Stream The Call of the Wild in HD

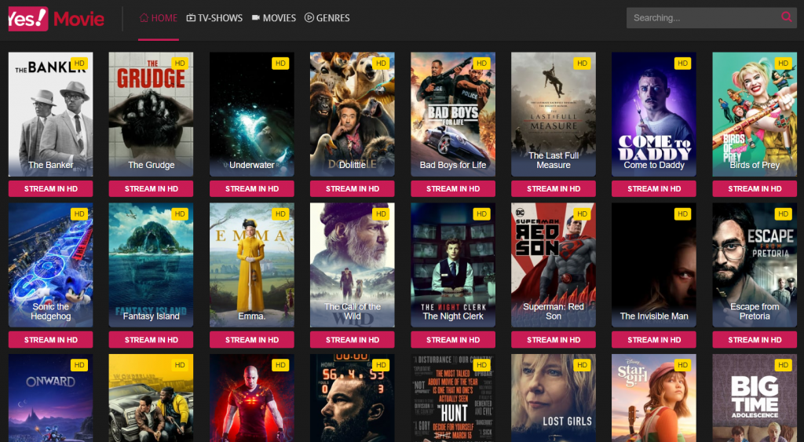click(x=353, y=339)
